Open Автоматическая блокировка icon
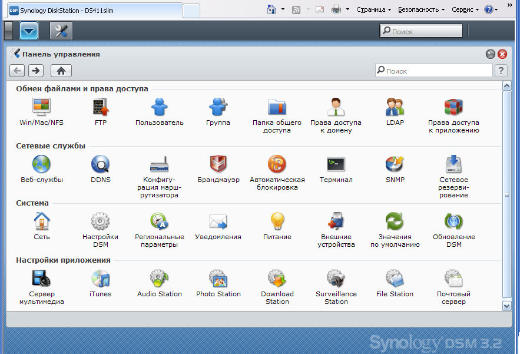 [x=277, y=164]
